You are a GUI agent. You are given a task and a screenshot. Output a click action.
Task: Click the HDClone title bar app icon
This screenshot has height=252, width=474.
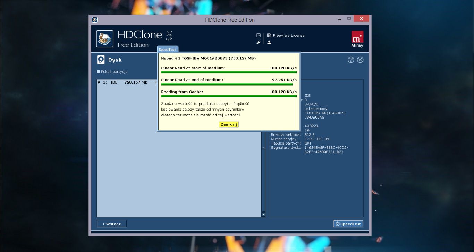tap(94, 20)
